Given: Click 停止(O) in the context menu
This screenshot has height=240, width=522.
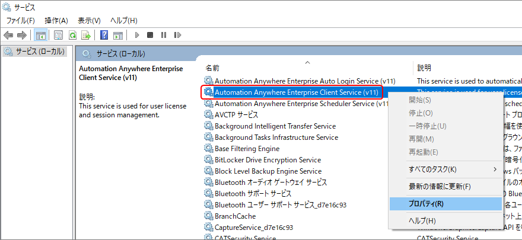Looking at the screenshot, I should tap(445, 113).
